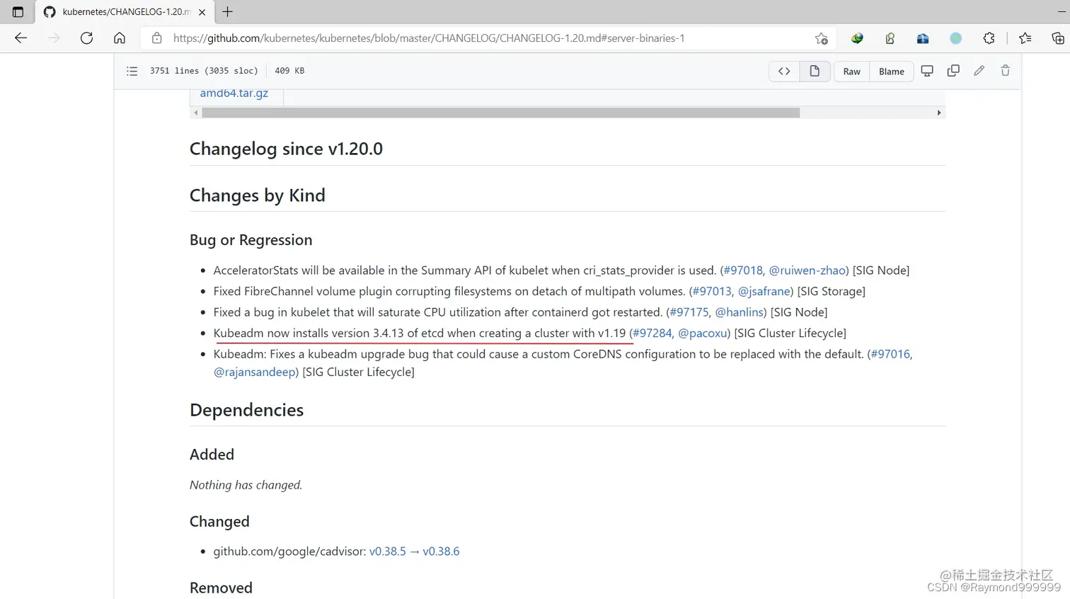1070x599 pixels.
Task: Visit @ruiwen-zhao profile
Action: click(x=807, y=270)
